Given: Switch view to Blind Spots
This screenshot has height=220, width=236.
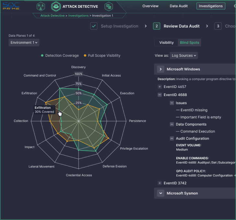Looking at the screenshot, I should [x=189, y=43].
